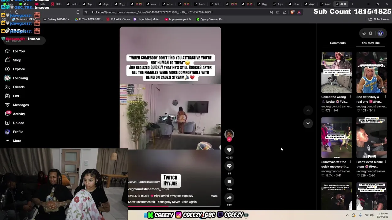
Task: Follow creator via the red plus badge
Action: 229,140
